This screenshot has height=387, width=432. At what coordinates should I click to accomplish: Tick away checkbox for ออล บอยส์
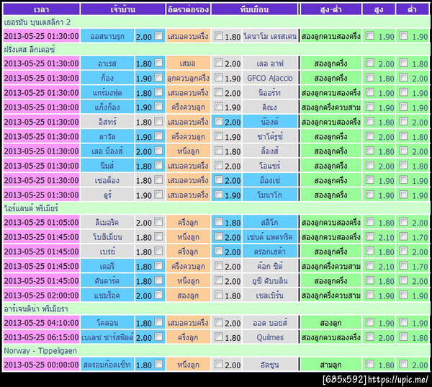point(219,322)
